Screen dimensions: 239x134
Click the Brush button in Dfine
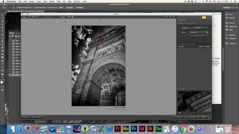[x=180, y=118]
